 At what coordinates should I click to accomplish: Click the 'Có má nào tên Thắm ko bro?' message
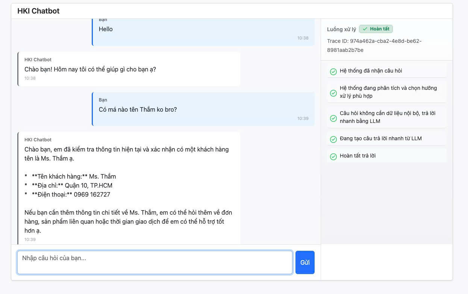tap(138, 109)
